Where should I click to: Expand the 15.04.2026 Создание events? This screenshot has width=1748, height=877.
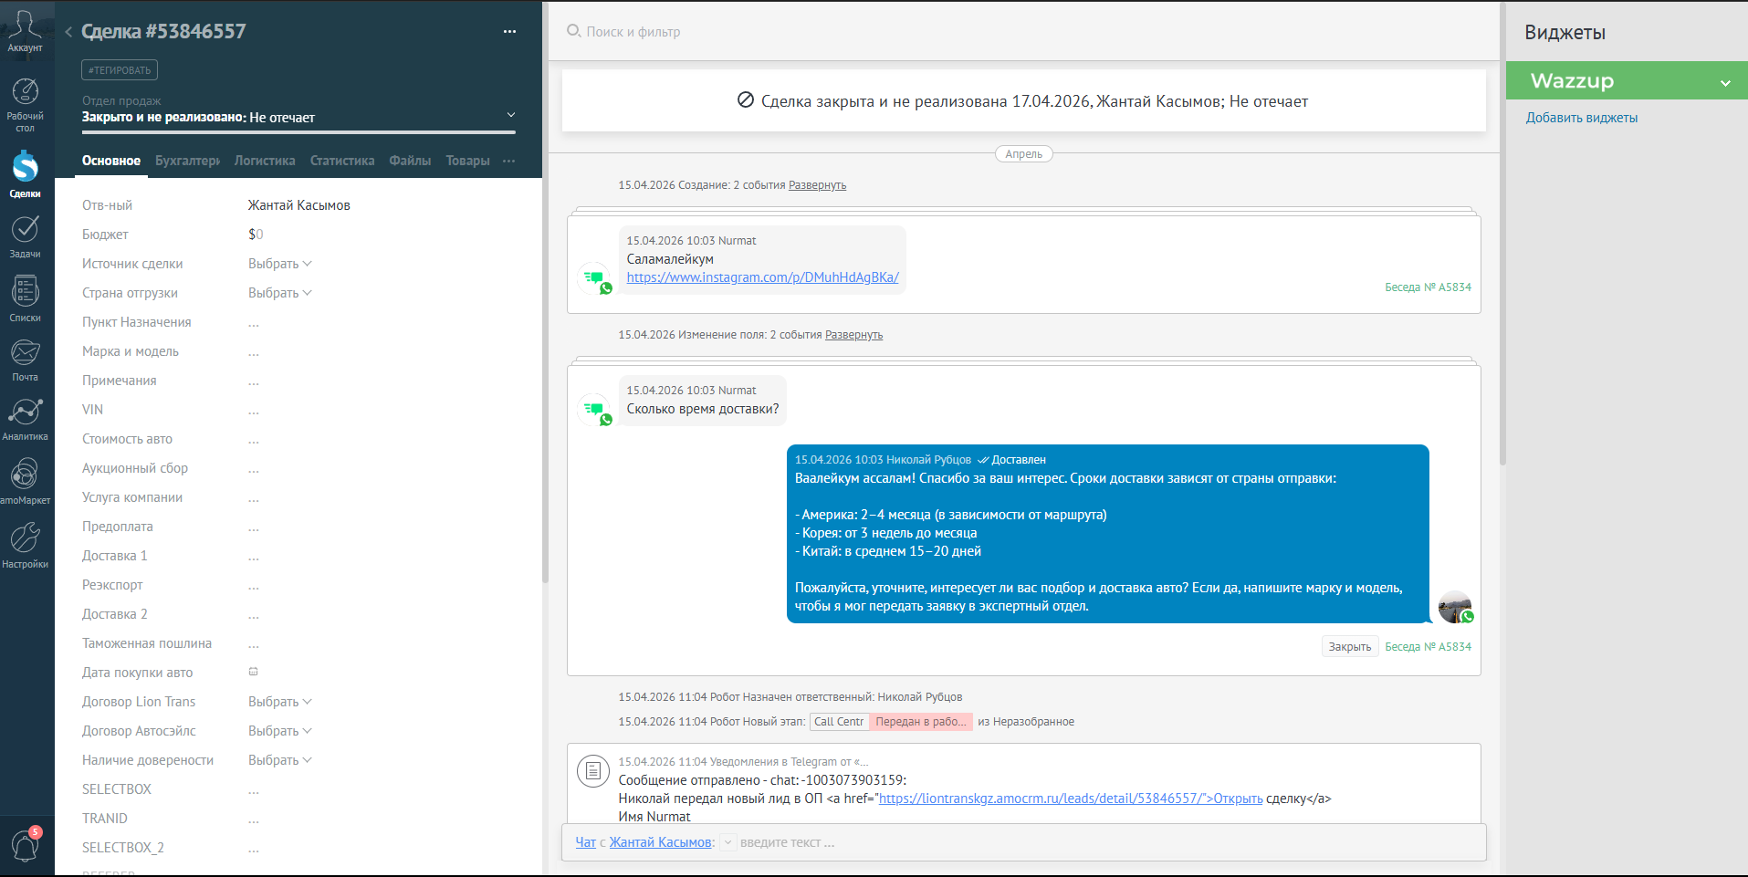tap(817, 185)
